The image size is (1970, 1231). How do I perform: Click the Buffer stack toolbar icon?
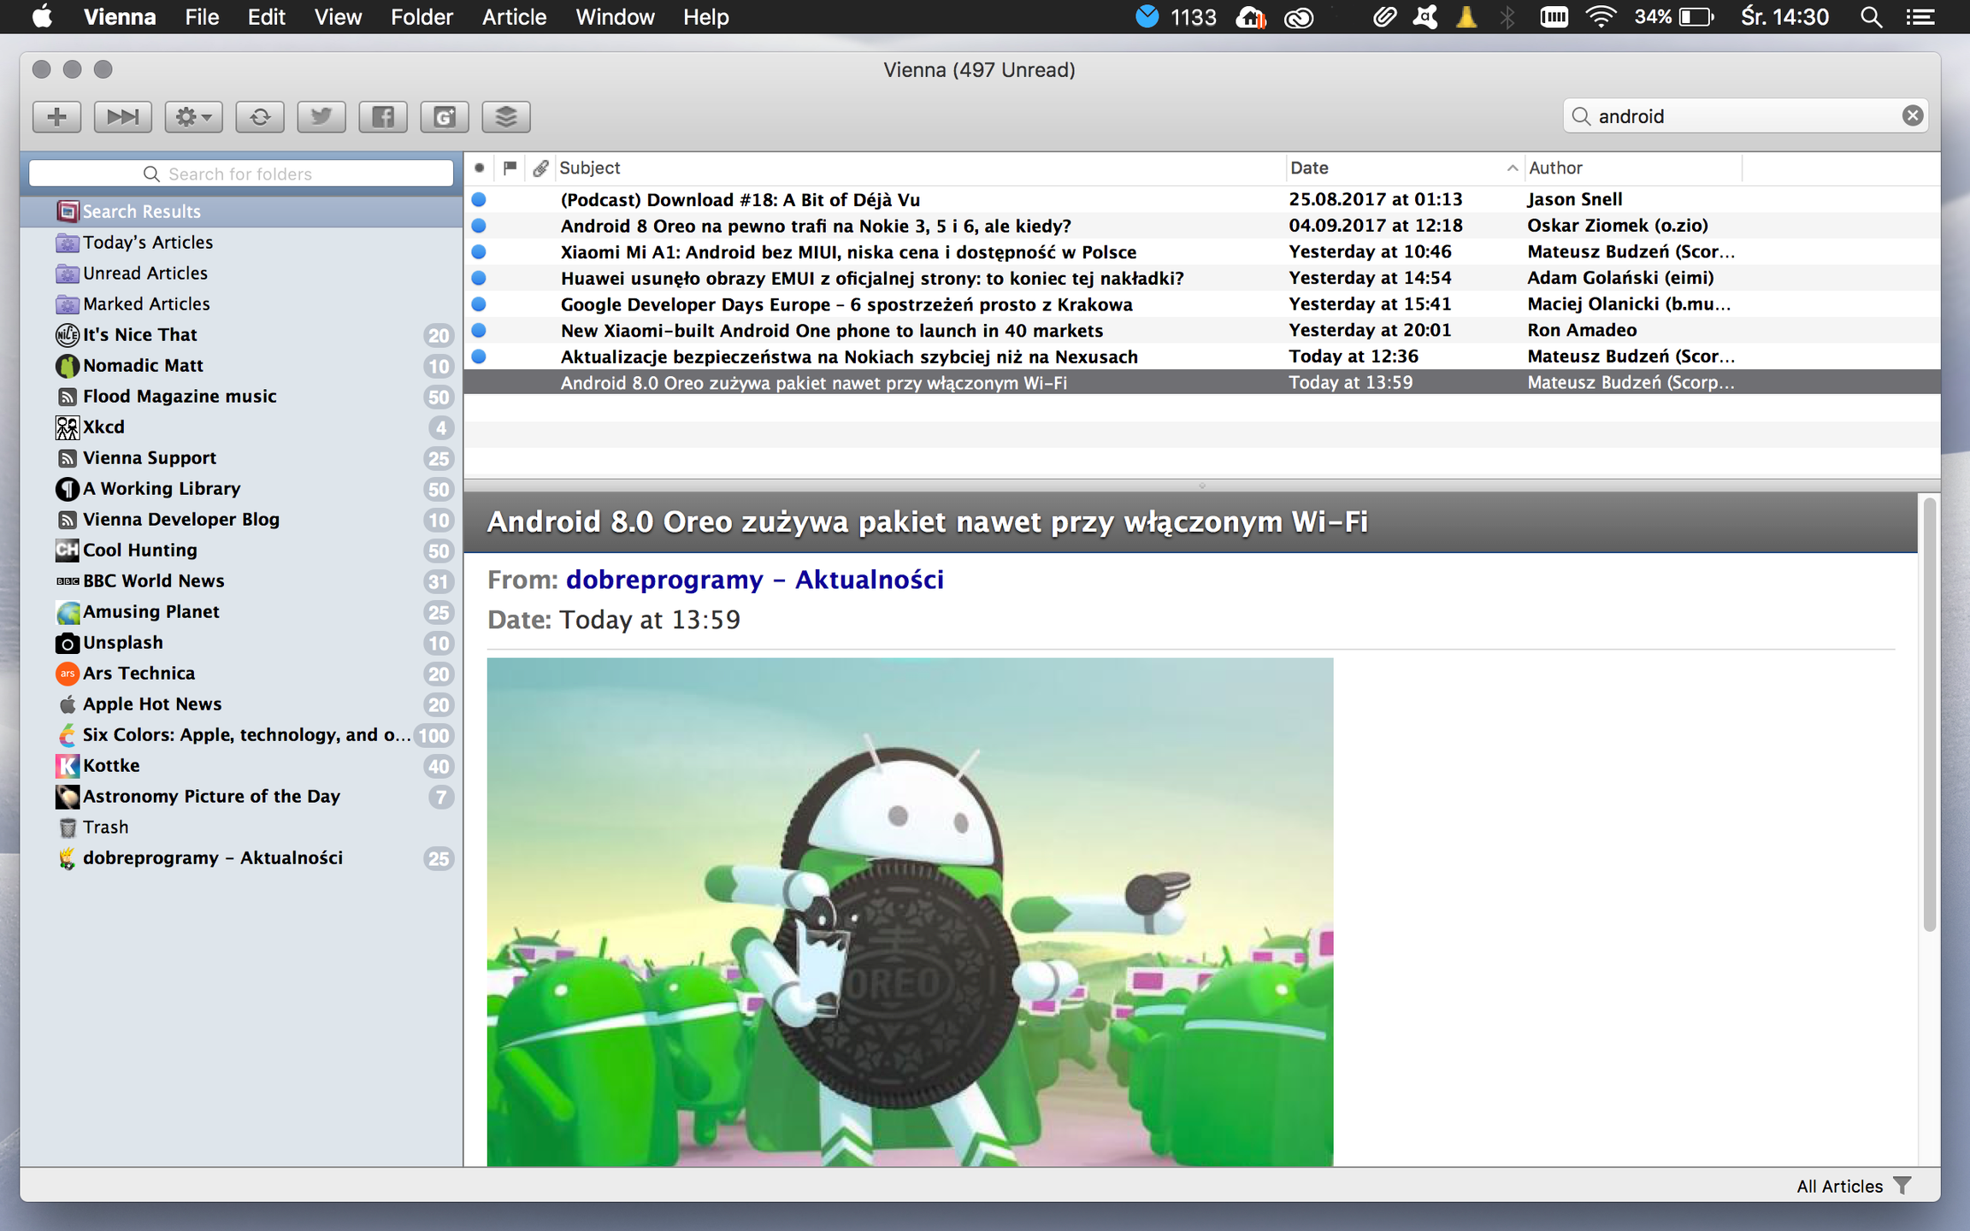click(x=505, y=116)
